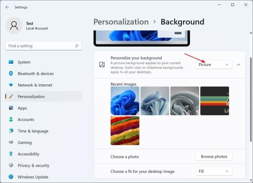Image resolution: width=253 pixels, height=183 pixels.
Task: Open the Fill desktop fit dropdown
Action: (214, 171)
